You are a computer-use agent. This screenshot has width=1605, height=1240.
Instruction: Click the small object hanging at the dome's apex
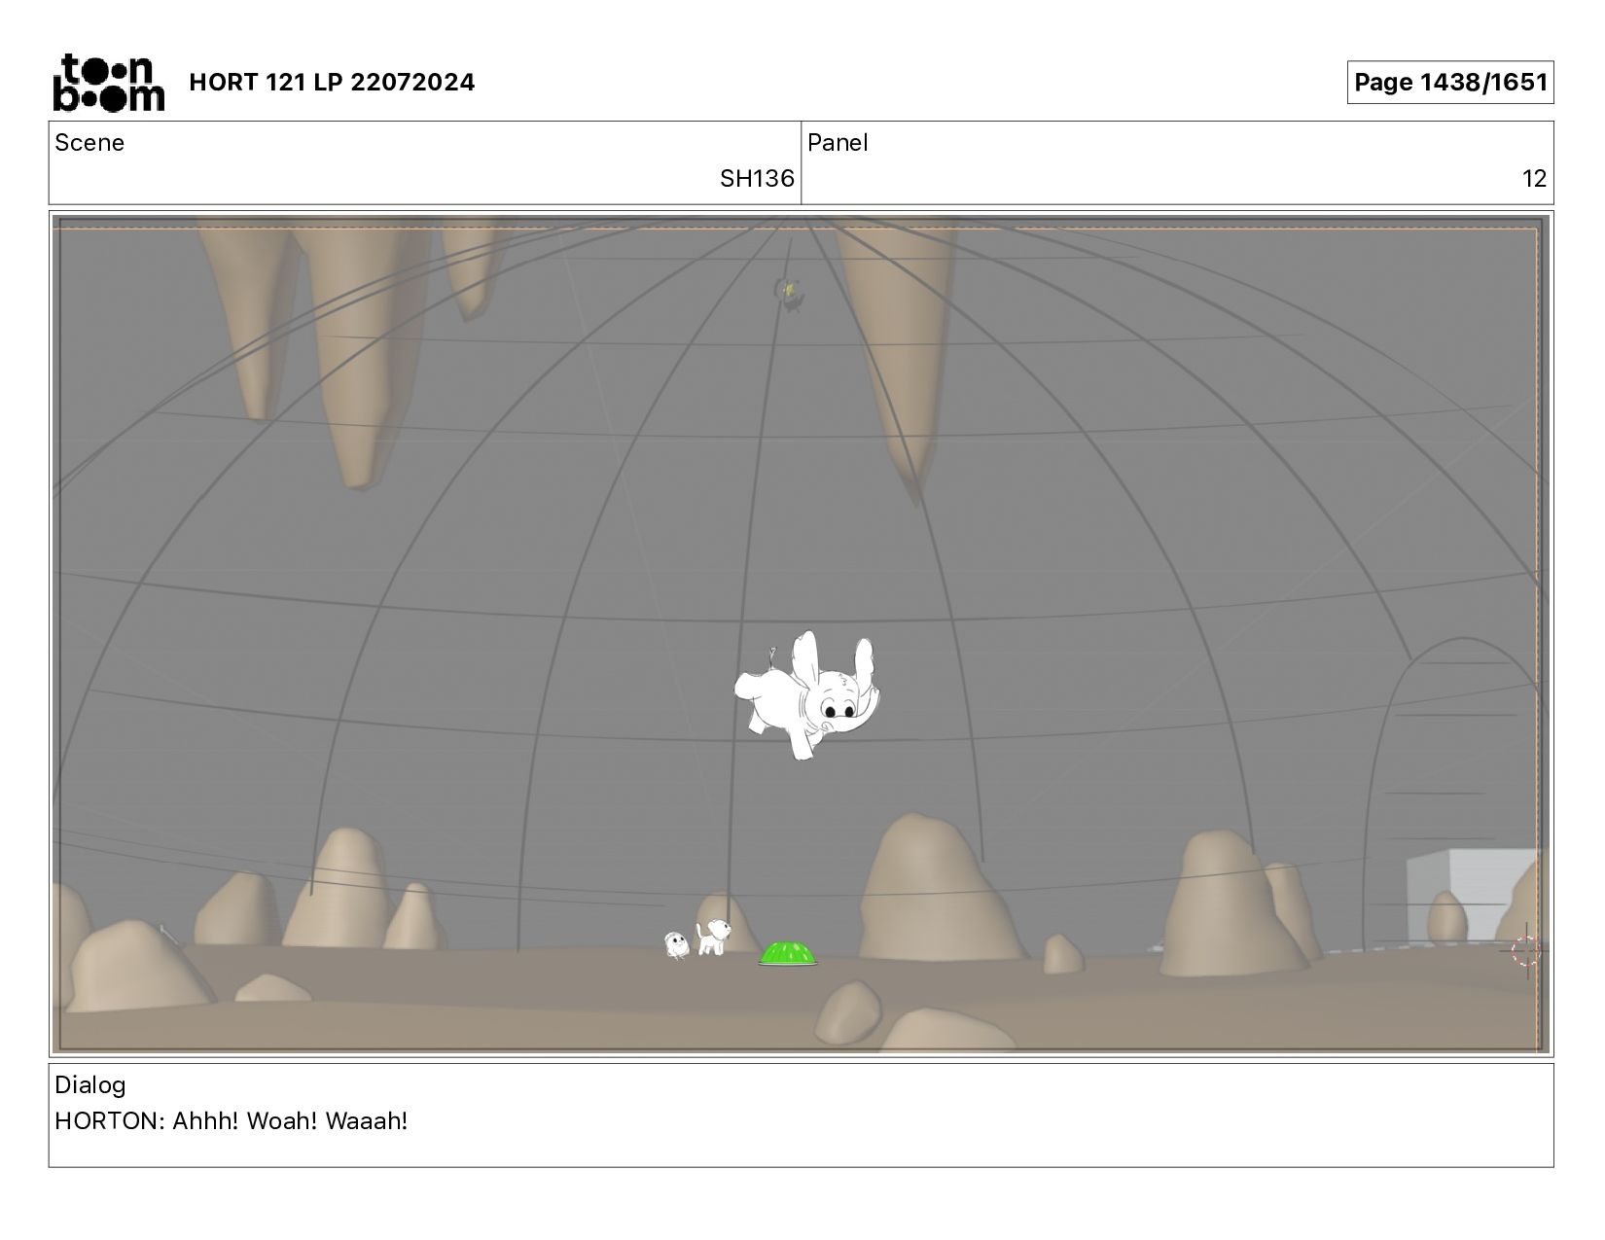coord(789,292)
